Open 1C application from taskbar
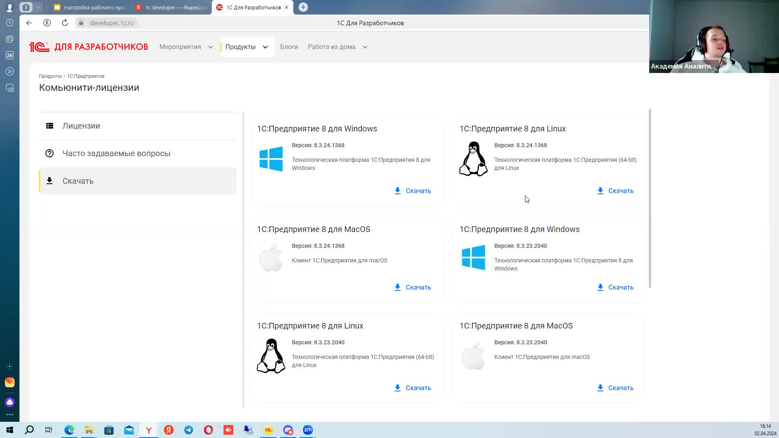The width and height of the screenshot is (779, 438). click(x=268, y=430)
